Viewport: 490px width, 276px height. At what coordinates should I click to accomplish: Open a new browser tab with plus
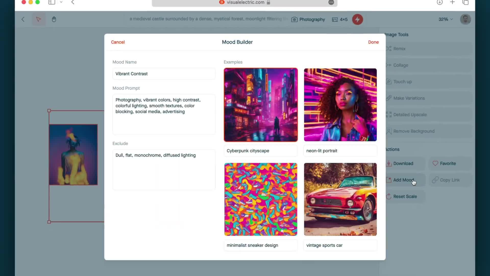(x=452, y=2)
